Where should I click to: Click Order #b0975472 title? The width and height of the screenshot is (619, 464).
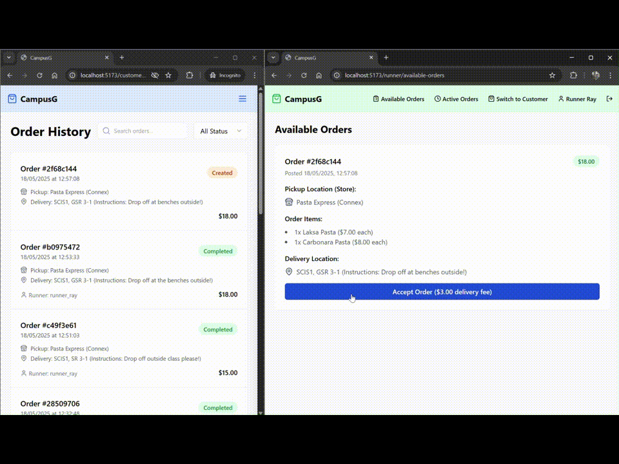pyautogui.click(x=50, y=247)
